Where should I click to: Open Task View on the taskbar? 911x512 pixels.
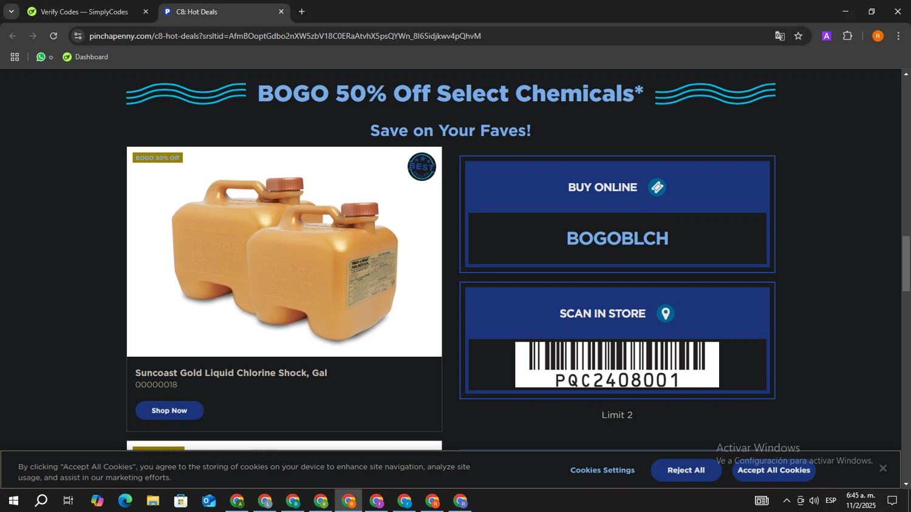pyautogui.click(x=69, y=501)
